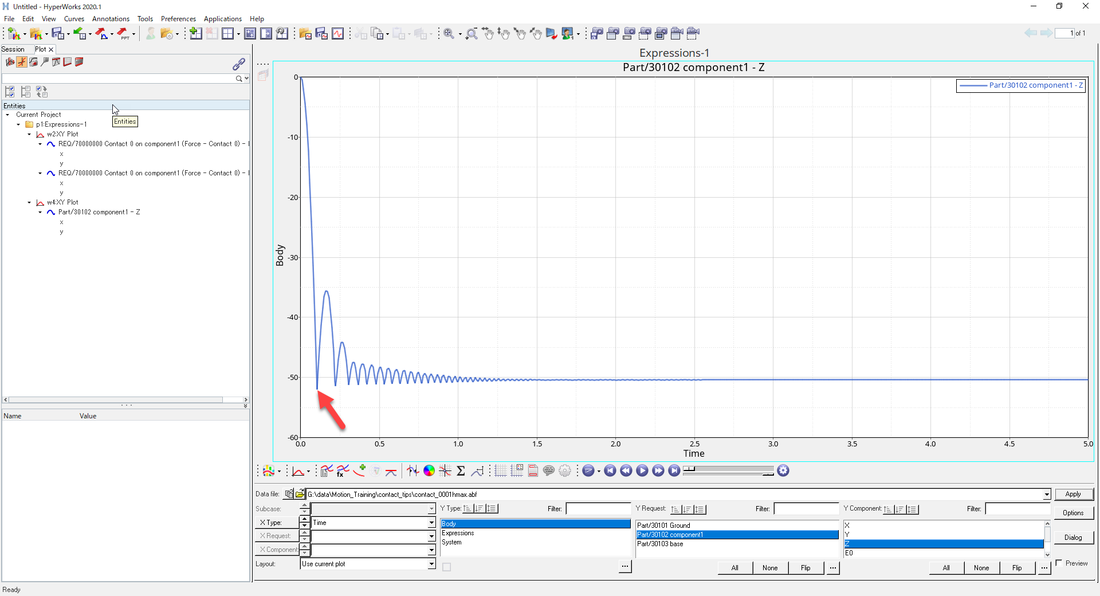
Task: Click the Dialog button
Action: tap(1073, 538)
